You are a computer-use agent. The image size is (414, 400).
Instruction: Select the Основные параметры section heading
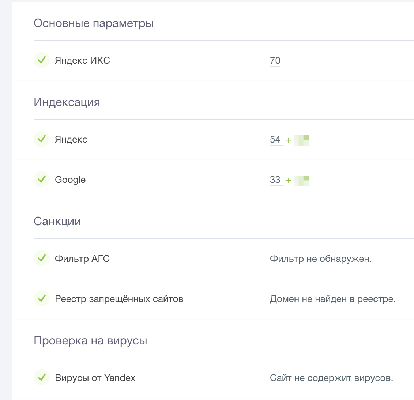[x=94, y=23]
